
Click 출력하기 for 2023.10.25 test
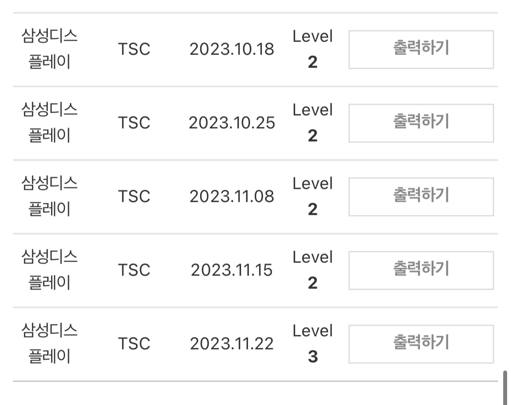pos(421,123)
